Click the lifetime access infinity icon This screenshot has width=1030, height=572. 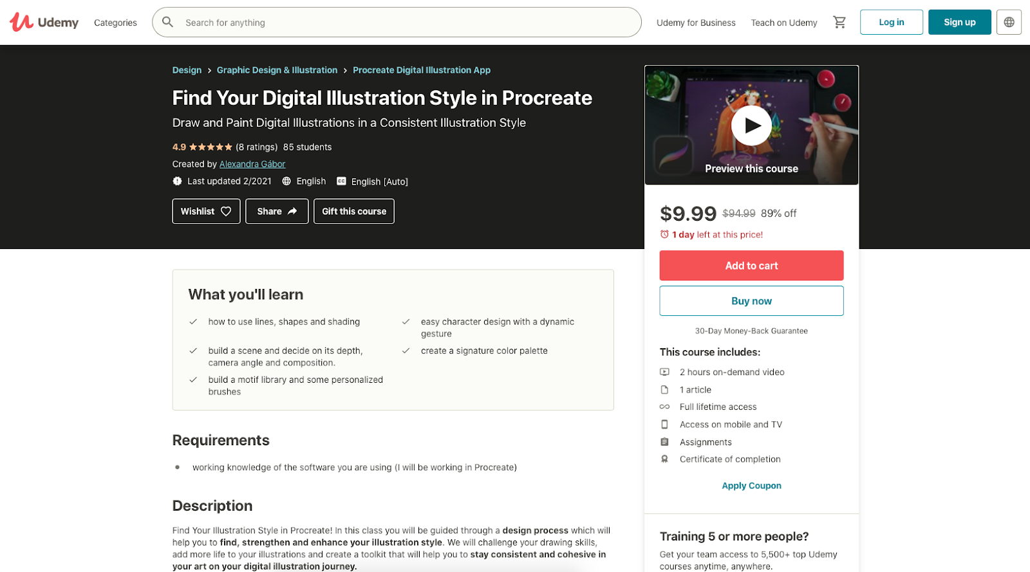[x=664, y=407]
